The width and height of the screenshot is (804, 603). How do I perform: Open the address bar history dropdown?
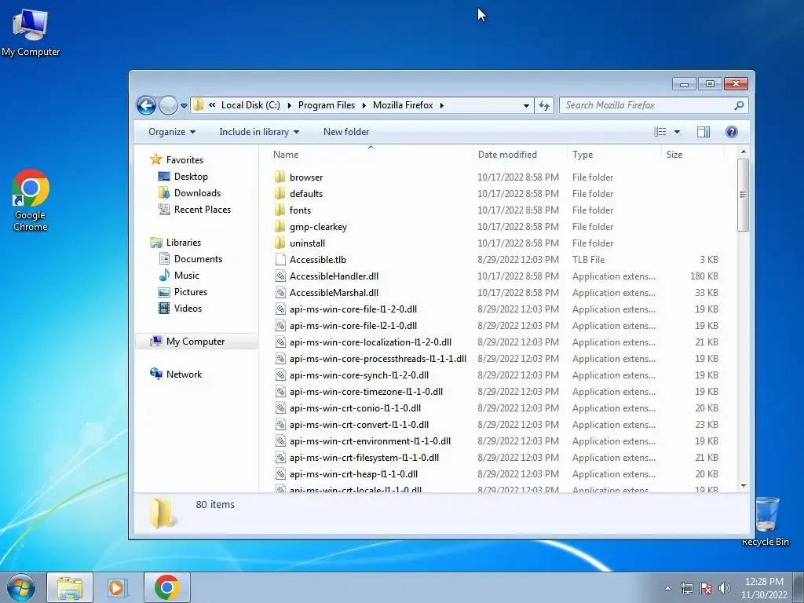[526, 106]
